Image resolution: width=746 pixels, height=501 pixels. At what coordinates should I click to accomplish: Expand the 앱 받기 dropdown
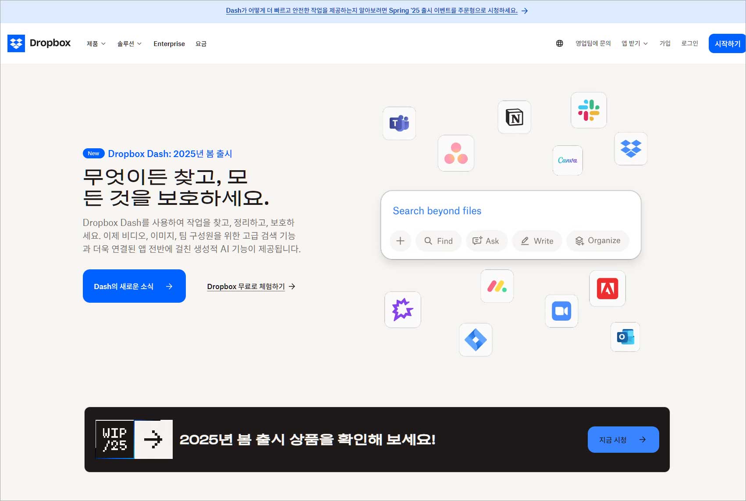click(634, 43)
